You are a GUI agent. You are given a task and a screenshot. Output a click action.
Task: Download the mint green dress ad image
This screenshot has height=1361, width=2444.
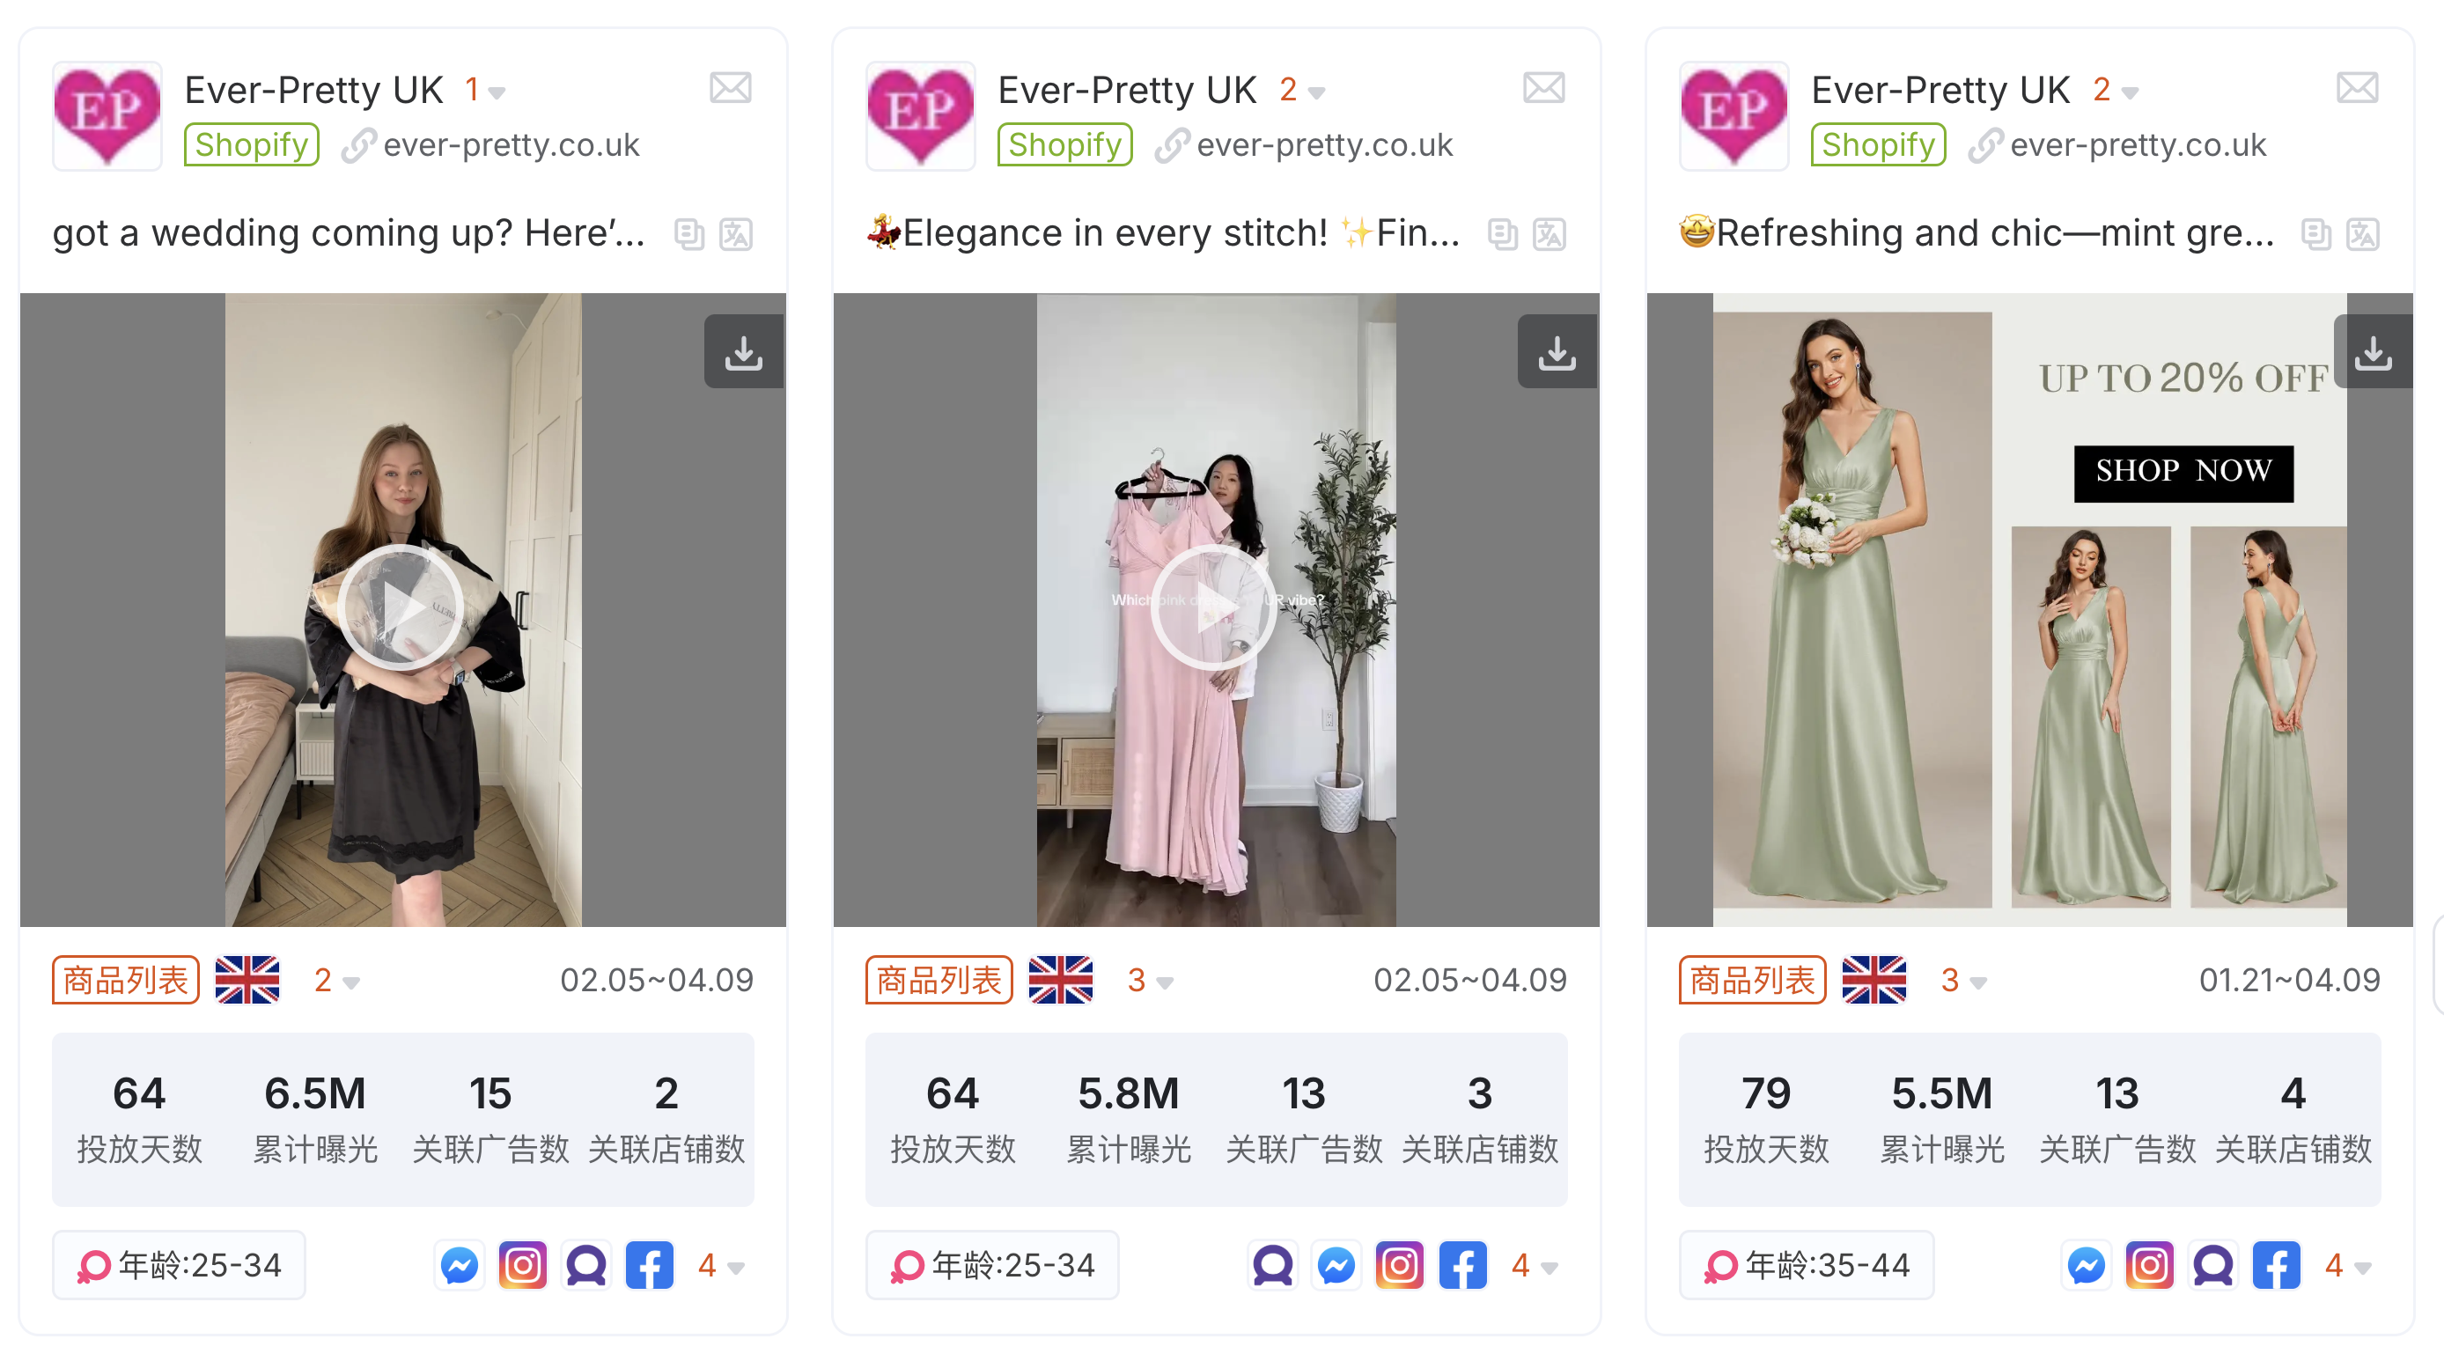click(x=2372, y=353)
